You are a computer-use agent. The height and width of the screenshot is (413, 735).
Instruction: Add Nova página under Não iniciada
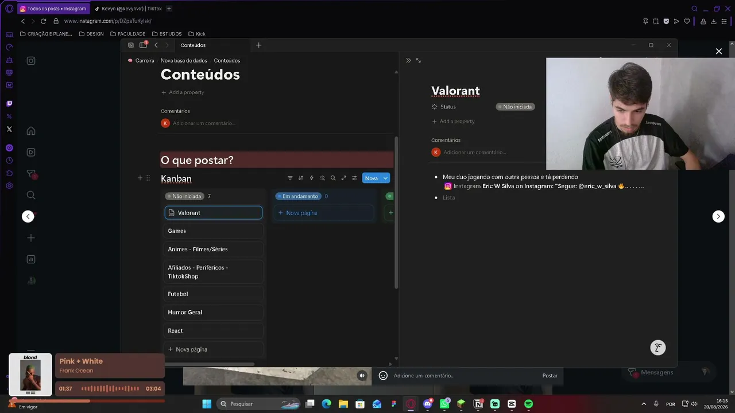point(214,349)
